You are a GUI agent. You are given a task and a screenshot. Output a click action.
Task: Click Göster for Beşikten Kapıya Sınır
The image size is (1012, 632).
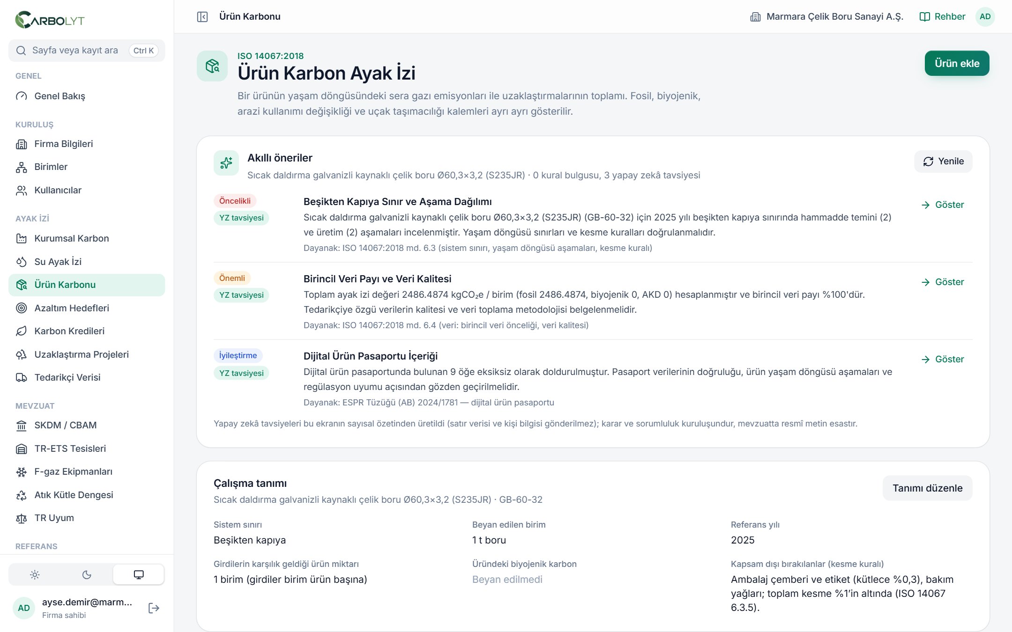coord(942,205)
